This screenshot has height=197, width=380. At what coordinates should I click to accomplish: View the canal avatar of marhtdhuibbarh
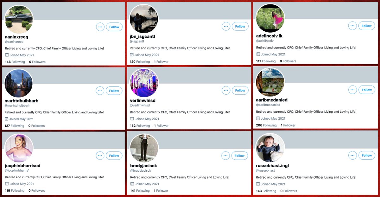(19, 83)
